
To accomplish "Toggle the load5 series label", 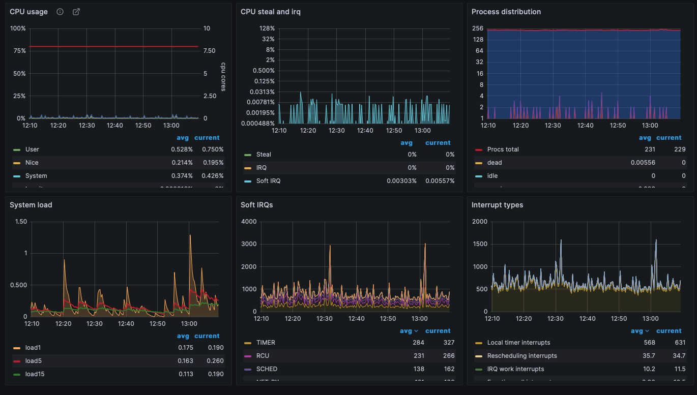I will (x=33, y=361).
